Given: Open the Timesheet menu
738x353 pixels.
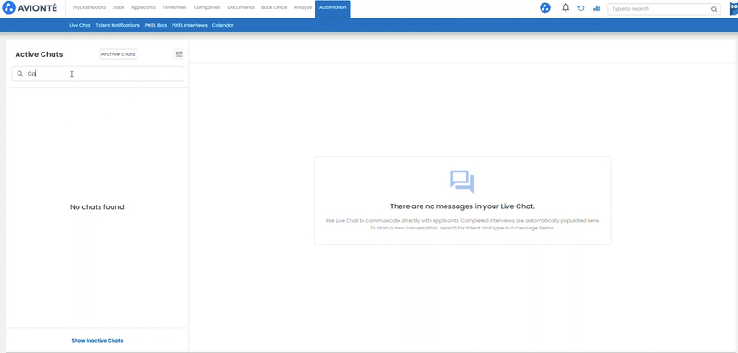Looking at the screenshot, I should [x=174, y=7].
